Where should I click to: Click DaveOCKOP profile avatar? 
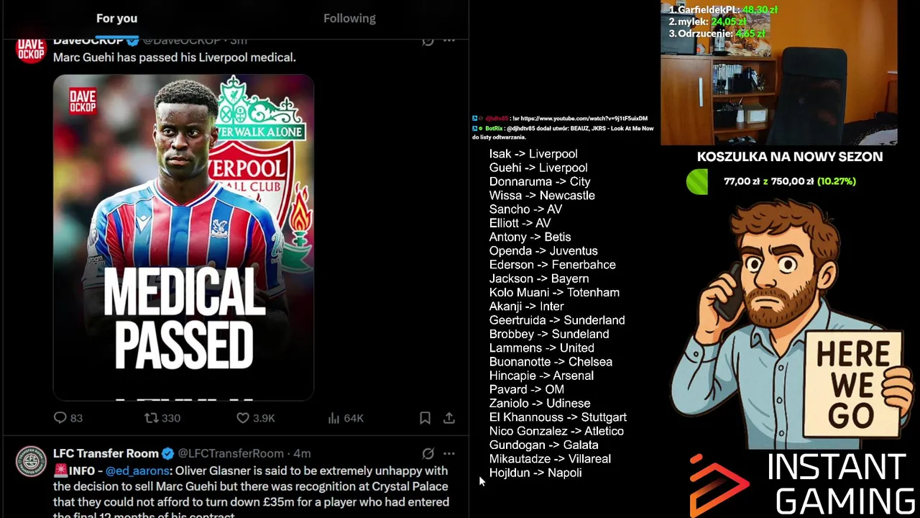click(31, 50)
